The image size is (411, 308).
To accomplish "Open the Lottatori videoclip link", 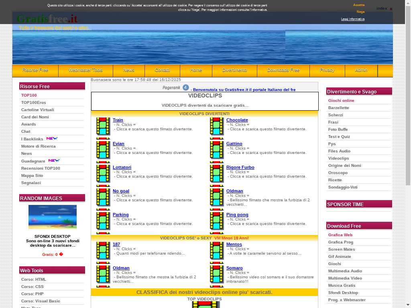I will coord(122,167).
